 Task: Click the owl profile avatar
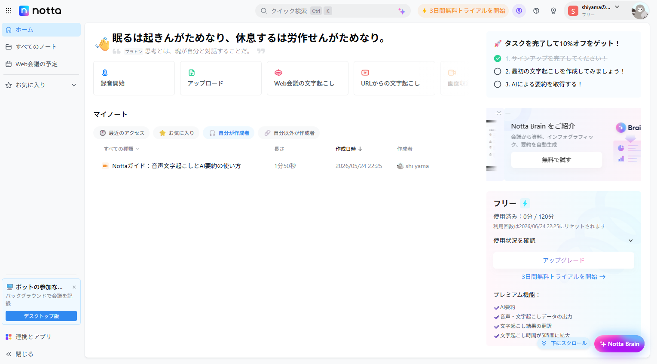point(640,11)
